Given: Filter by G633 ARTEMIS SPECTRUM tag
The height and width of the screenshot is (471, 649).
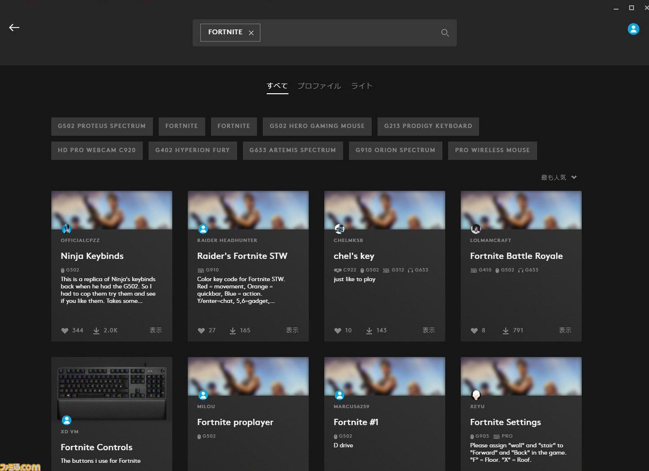Looking at the screenshot, I should 293,150.
